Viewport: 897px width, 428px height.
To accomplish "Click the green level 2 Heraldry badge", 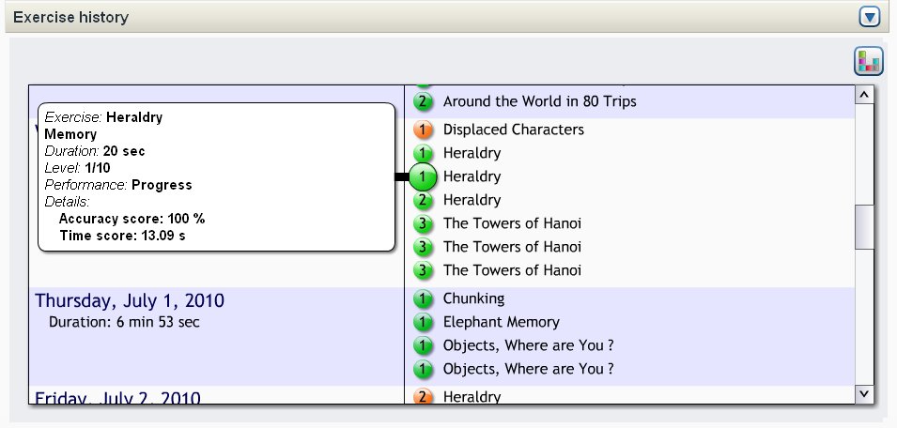I will point(424,200).
